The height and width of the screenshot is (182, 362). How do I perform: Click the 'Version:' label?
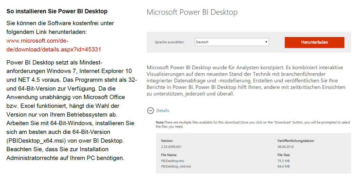click(167, 140)
